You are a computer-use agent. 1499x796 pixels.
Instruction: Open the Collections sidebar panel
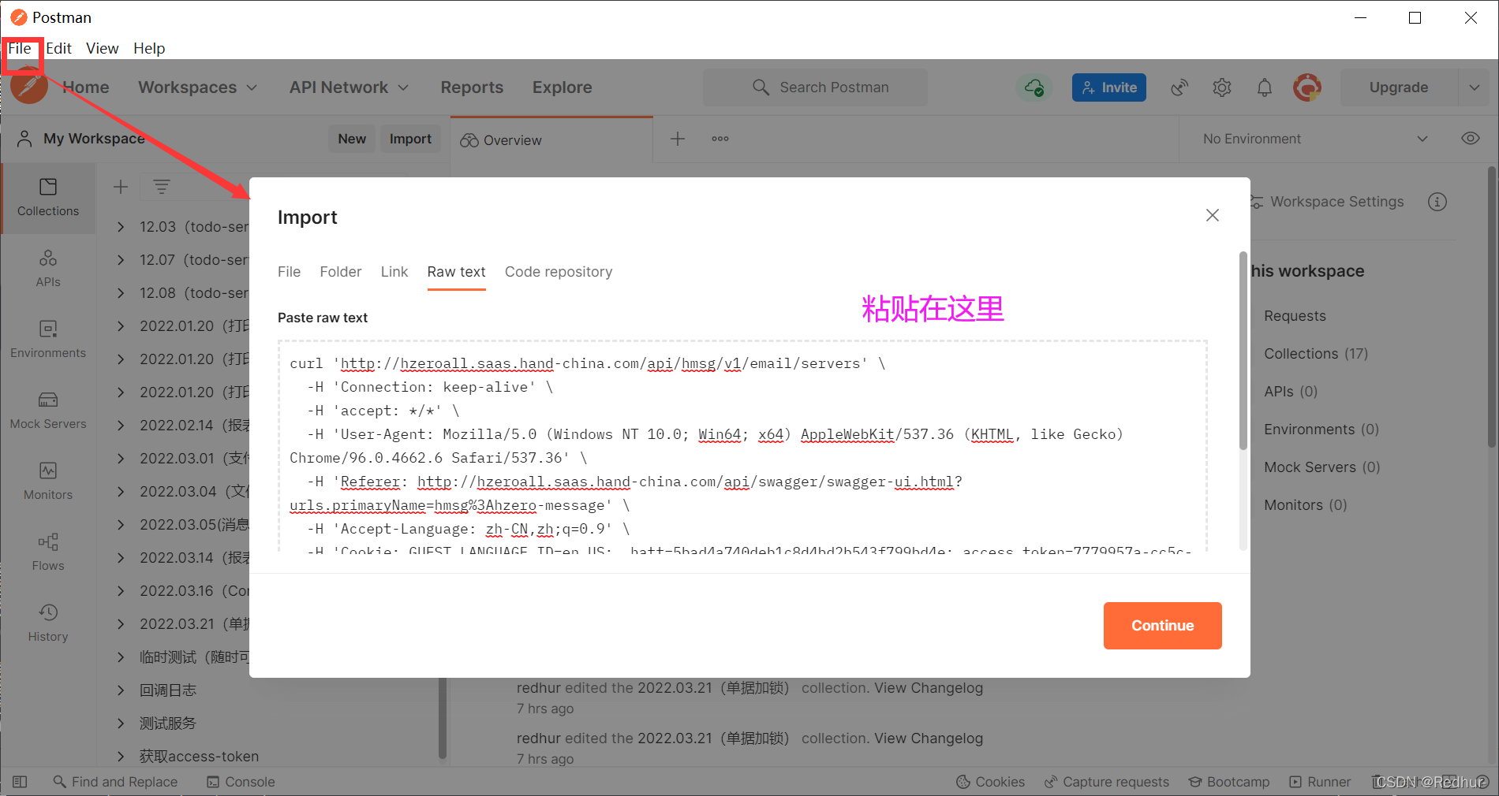coord(48,198)
